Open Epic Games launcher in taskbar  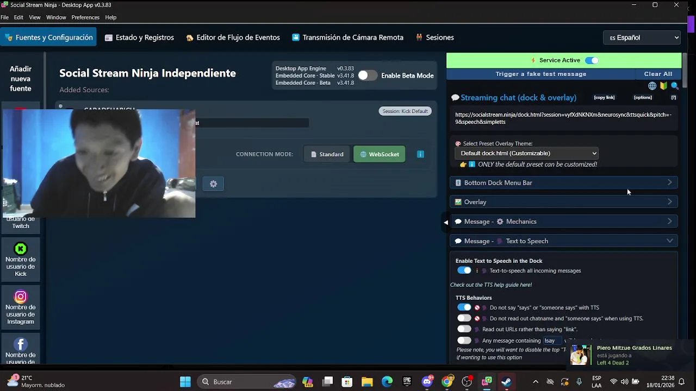(x=407, y=382)
